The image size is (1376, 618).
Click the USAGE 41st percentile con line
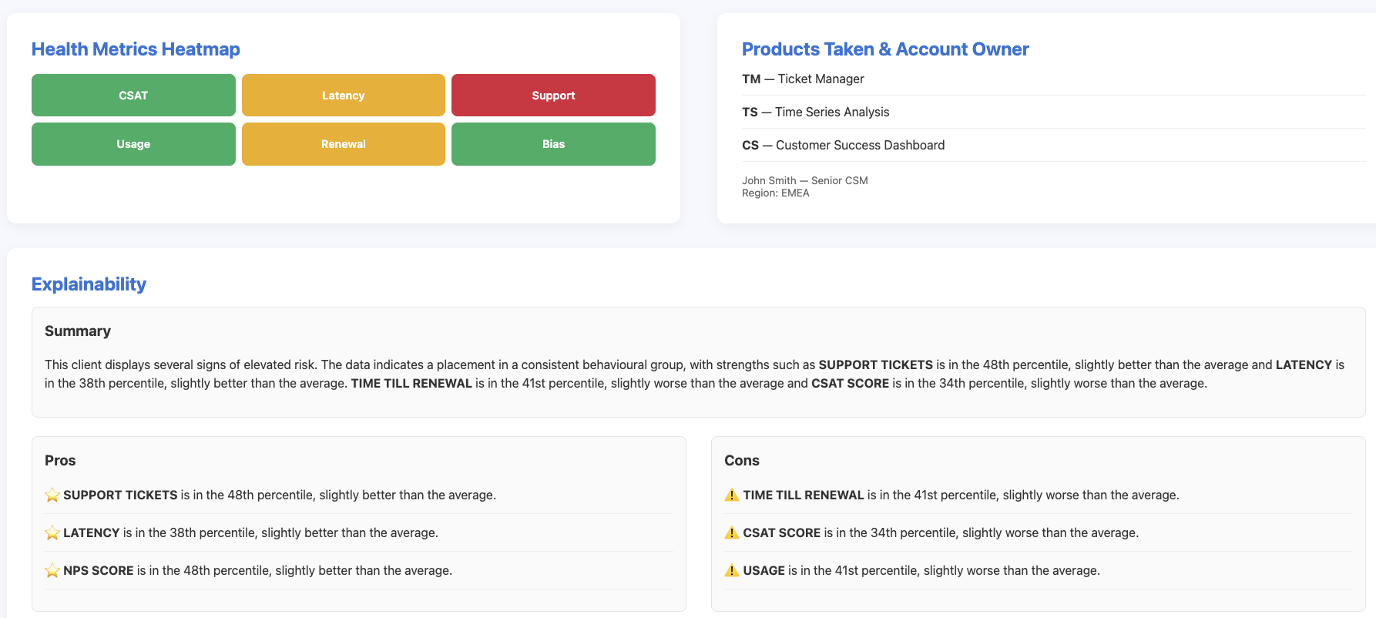tap(1039, 570)
